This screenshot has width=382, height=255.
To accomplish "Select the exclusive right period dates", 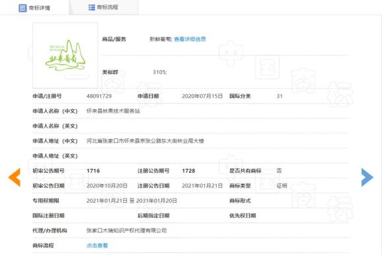I will click(x=132, y=201).
